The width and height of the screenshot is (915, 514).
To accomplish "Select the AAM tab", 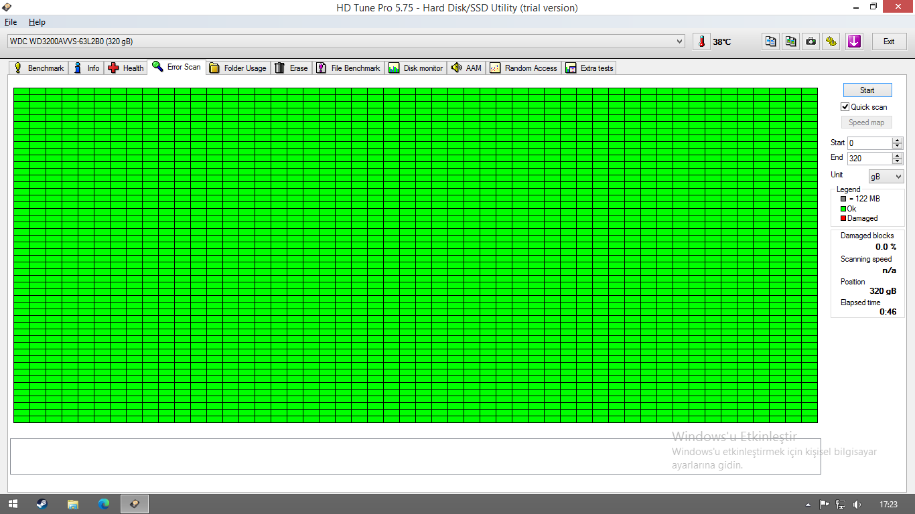I will (466, 68).
